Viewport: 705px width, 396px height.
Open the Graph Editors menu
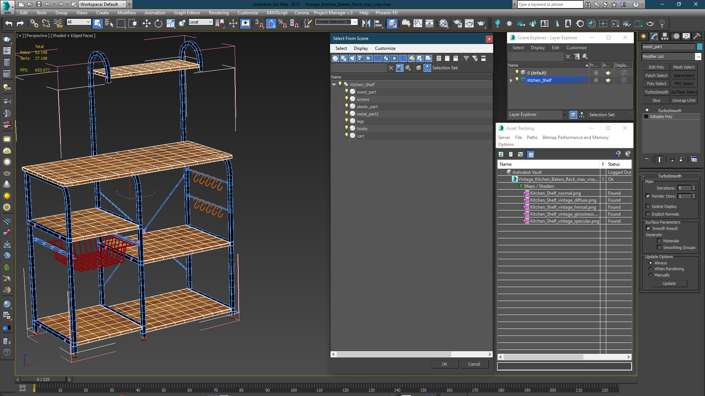coord(187,13)
